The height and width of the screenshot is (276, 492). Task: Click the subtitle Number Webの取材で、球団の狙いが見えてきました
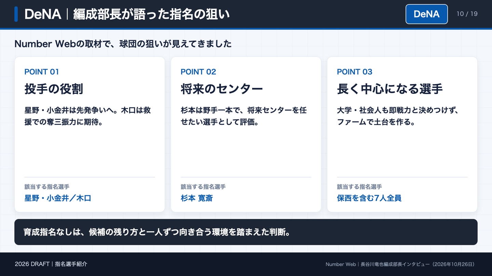tap(123, 44)
